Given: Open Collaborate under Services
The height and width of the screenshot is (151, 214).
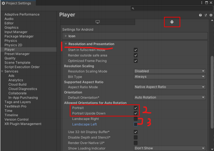Looking at the screenshot, I should pos(18,93).
